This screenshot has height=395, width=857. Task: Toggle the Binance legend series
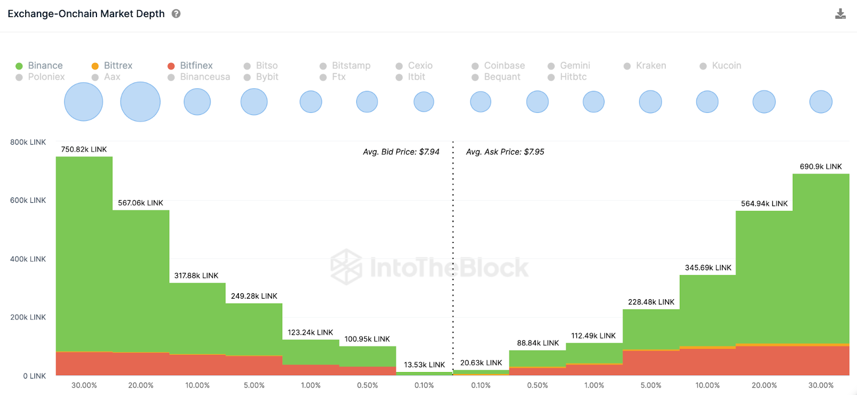point(40,66)
